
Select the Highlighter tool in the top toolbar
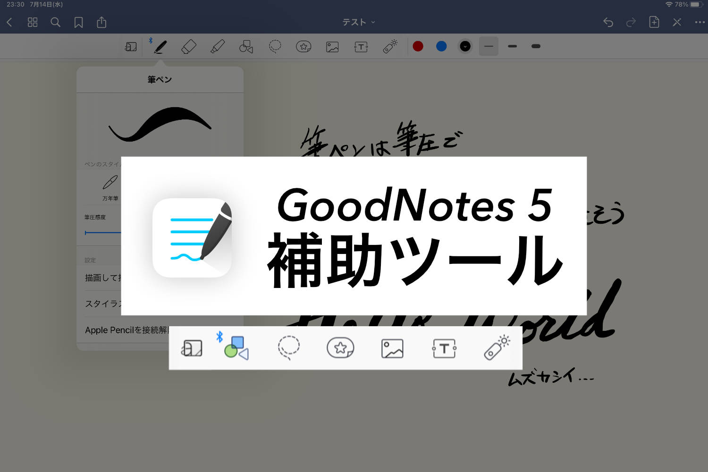[217, 47]
